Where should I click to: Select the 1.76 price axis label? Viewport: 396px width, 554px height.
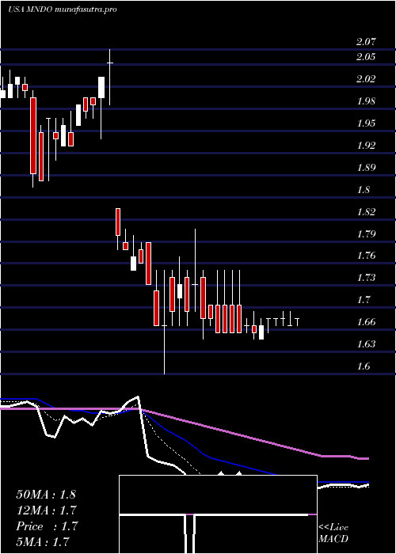point(366,256)
